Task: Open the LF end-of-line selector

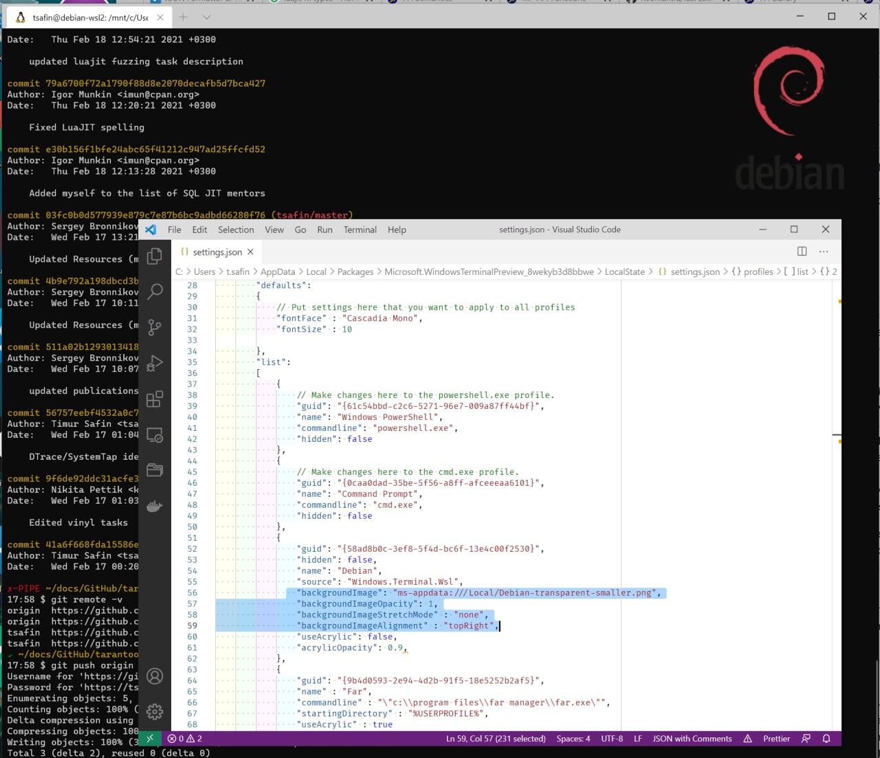Action: [638, 739]
